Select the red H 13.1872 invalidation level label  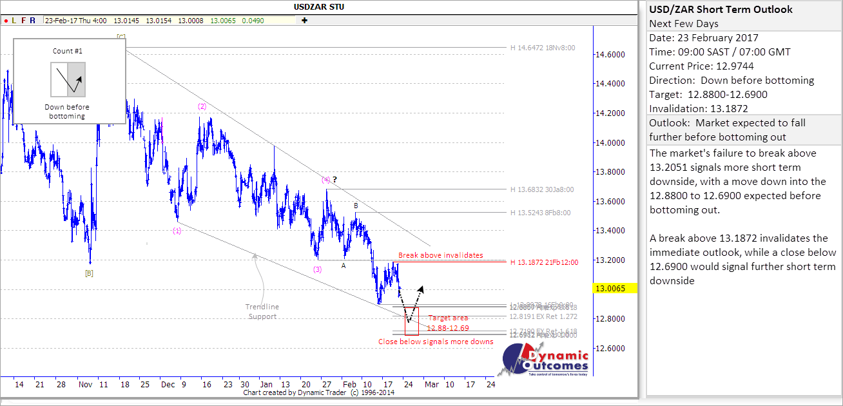pos(545,262)
